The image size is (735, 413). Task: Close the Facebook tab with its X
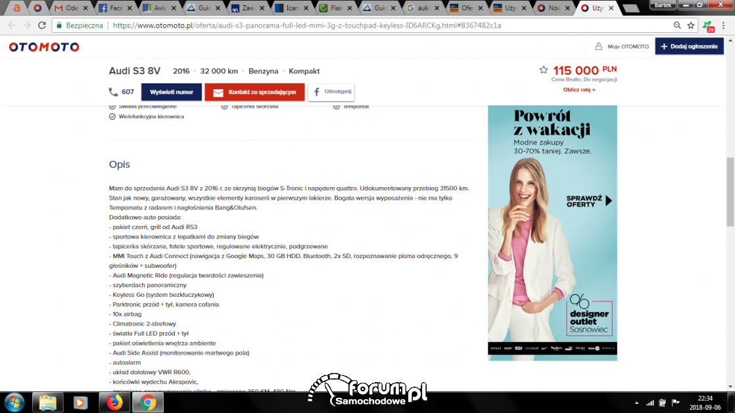(130, 8)
